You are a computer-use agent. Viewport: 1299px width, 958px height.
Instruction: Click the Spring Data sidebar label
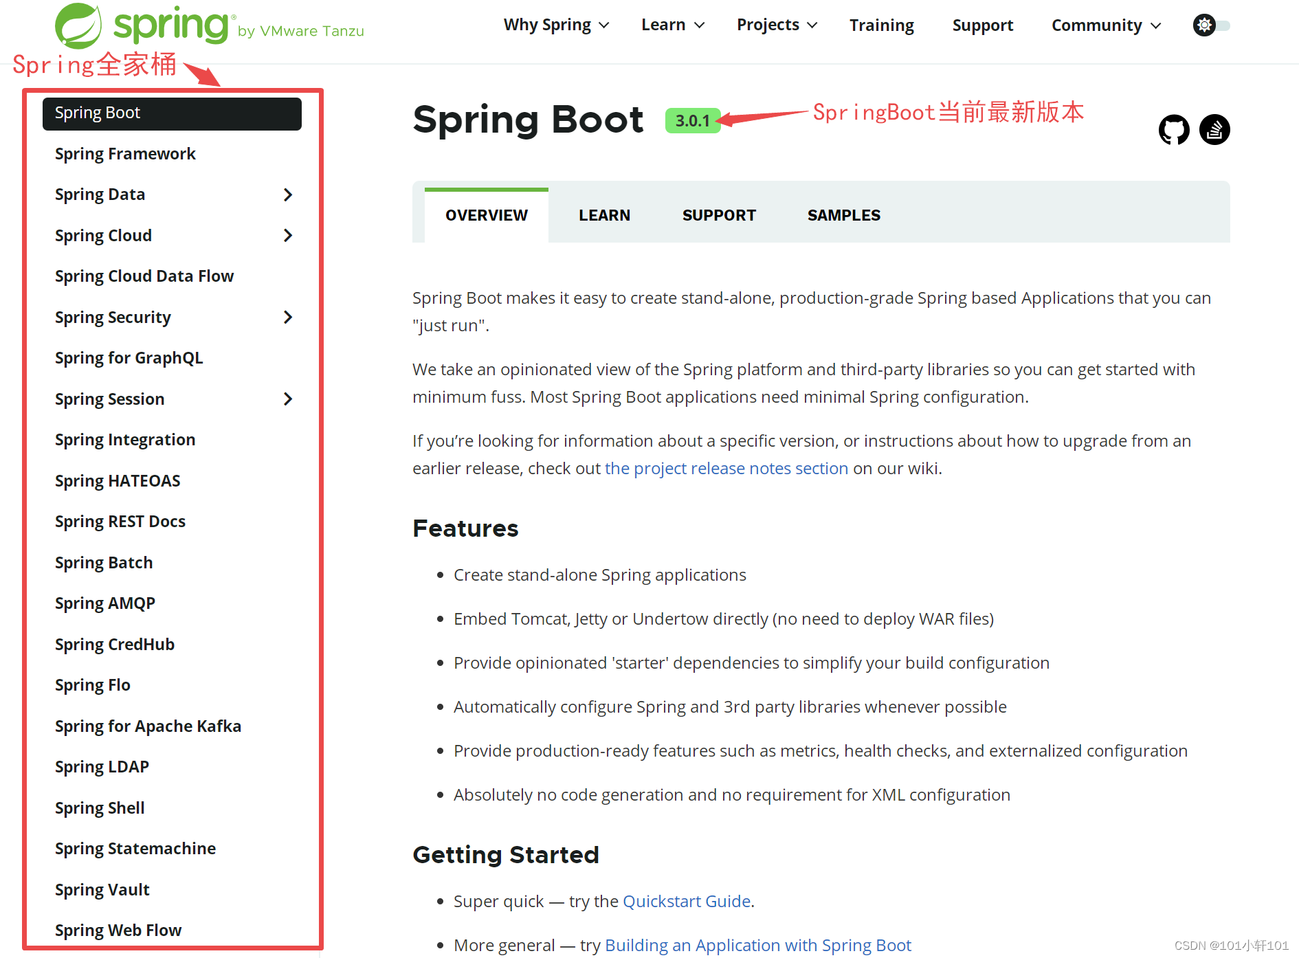tap(100, 194)
